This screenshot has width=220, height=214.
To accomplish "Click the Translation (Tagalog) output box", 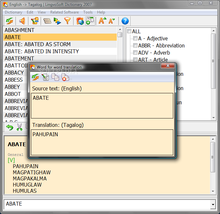I will pos(102,142).
